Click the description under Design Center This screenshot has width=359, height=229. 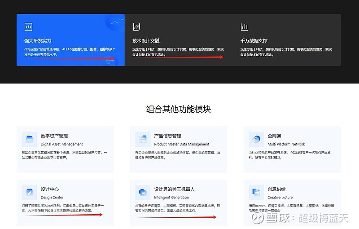tap(63, 208)
